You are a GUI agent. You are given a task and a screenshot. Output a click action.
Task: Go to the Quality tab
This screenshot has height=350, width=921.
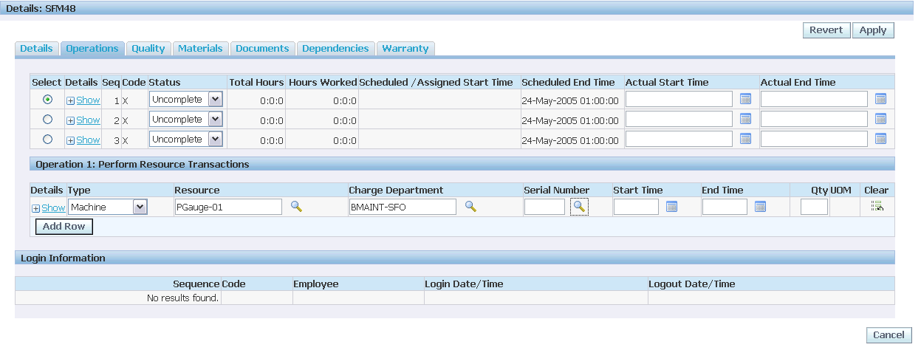(148, 48)
